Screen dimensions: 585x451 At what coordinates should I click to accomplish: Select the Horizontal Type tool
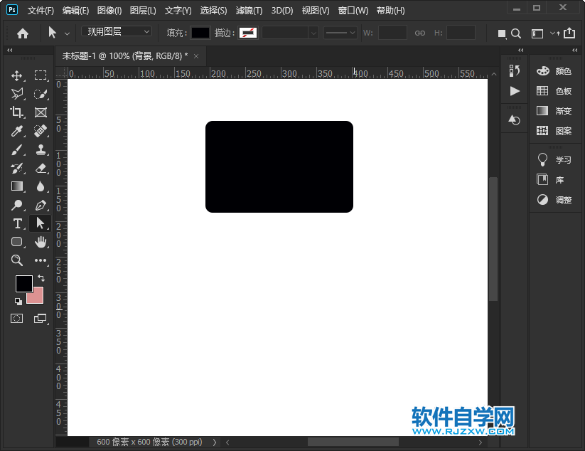[x=17, y=223]
